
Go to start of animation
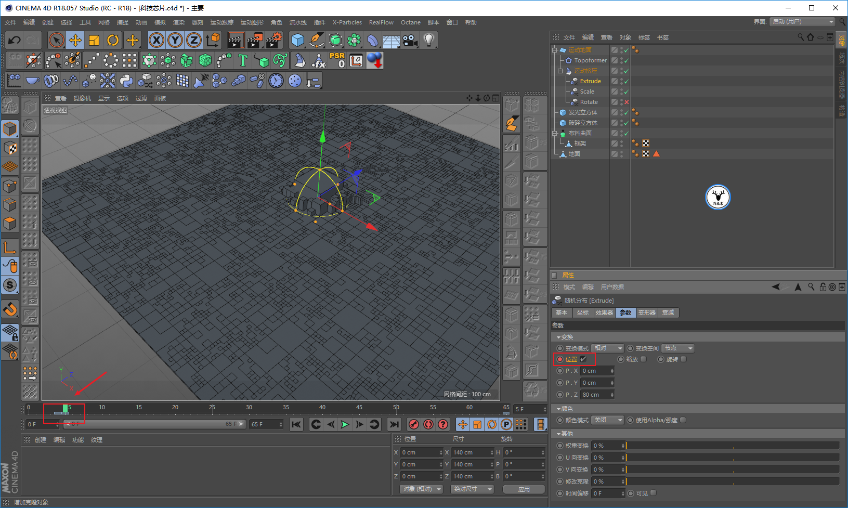tap(296, 424)
